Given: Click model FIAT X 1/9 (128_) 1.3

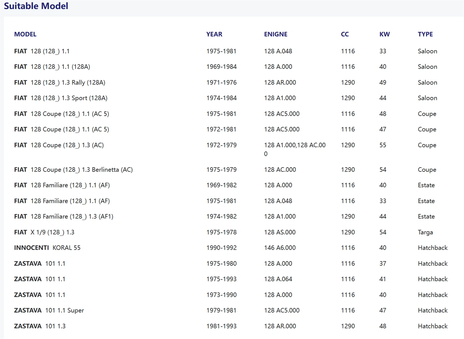Looking at the screenshot, I should pos(44,232).
